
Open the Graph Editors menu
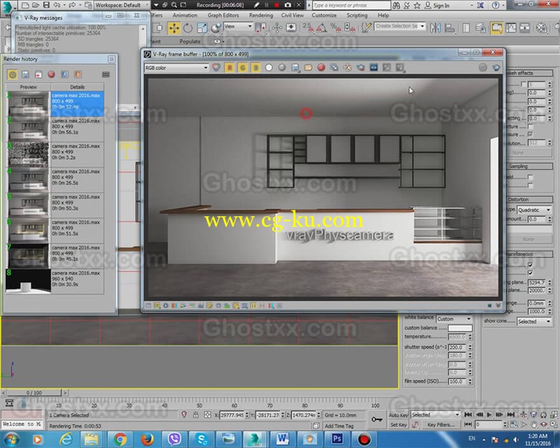(223, 15)
